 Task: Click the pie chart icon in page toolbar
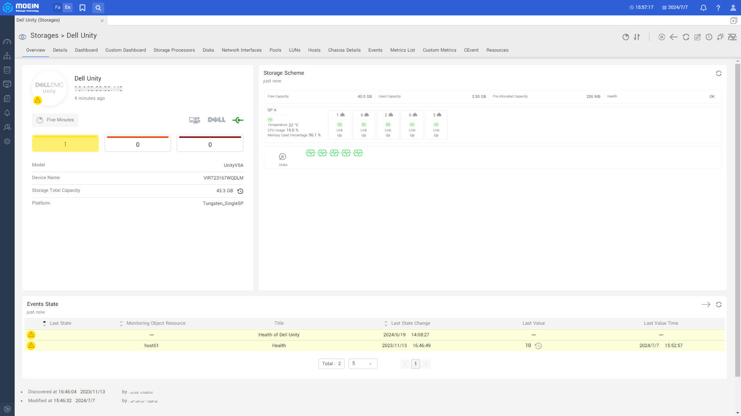coord(626,37)
